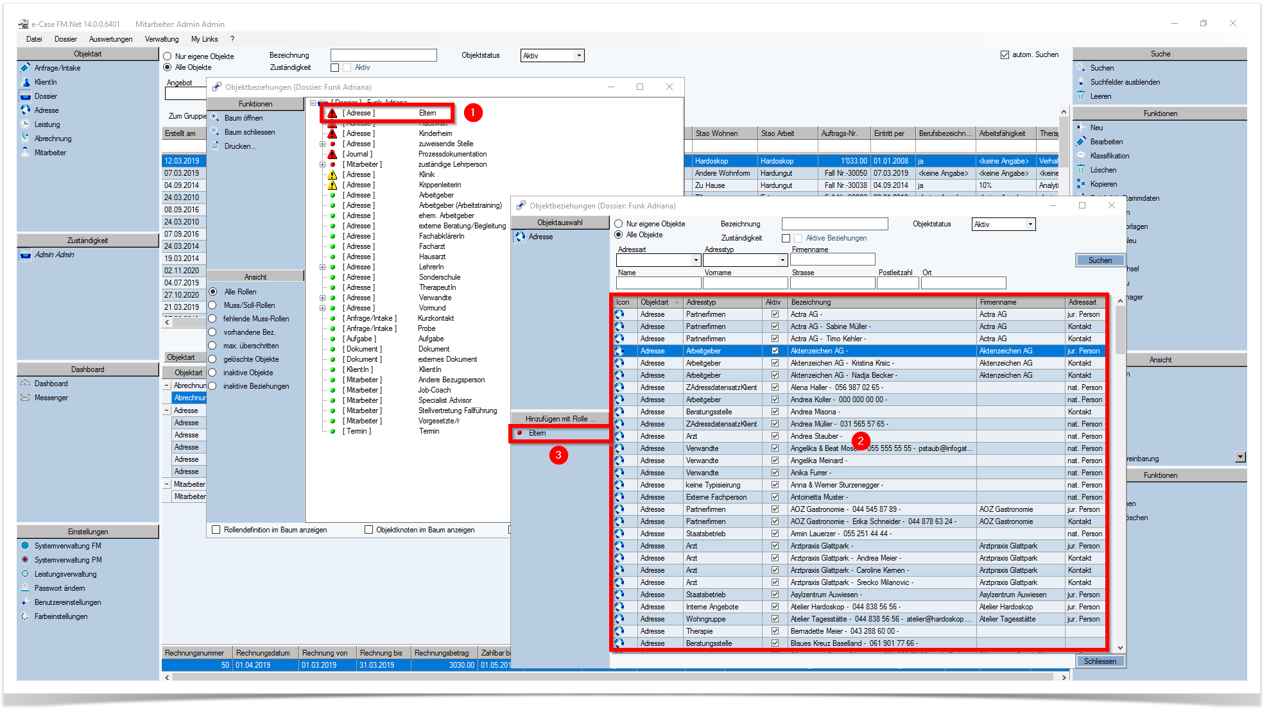Click Leeren in Suche panel
This screenshot has height=712, width=1269.
[1100, 96]
